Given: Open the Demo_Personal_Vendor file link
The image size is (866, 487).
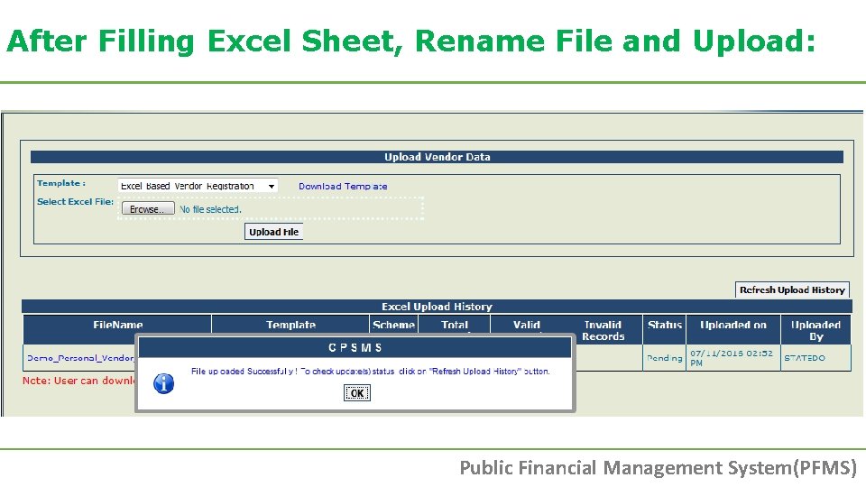Looking at the screenshot, I should [x=80, y=358].
